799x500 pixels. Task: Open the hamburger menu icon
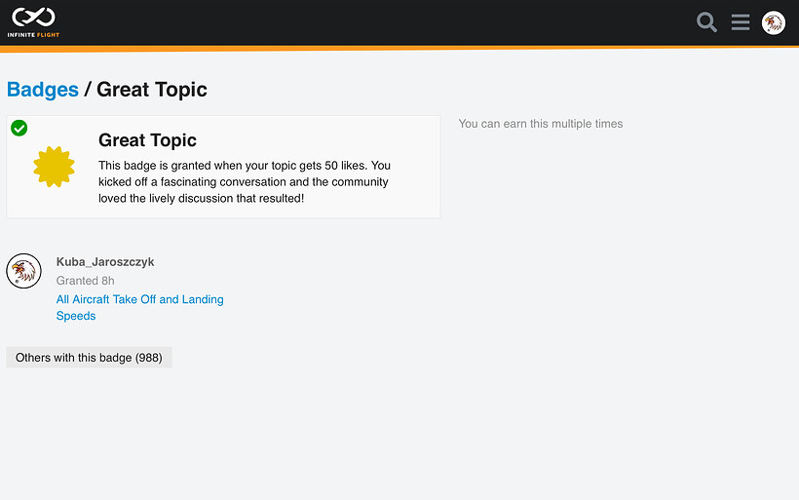click(740, 22)
